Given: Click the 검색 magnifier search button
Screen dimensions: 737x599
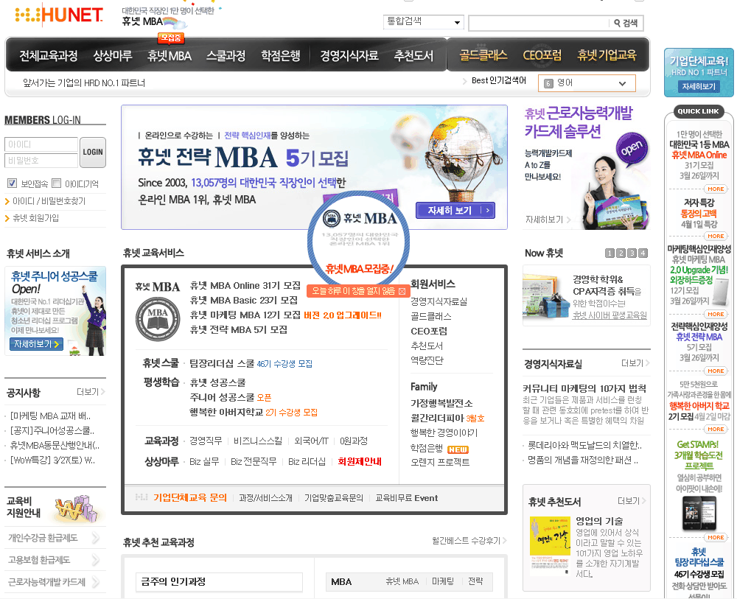Looking at the screenshot, I should pos(626,24).
